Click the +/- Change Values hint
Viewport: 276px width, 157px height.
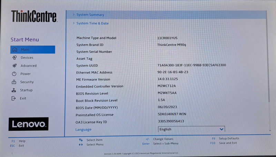click(x=159, y=139)
